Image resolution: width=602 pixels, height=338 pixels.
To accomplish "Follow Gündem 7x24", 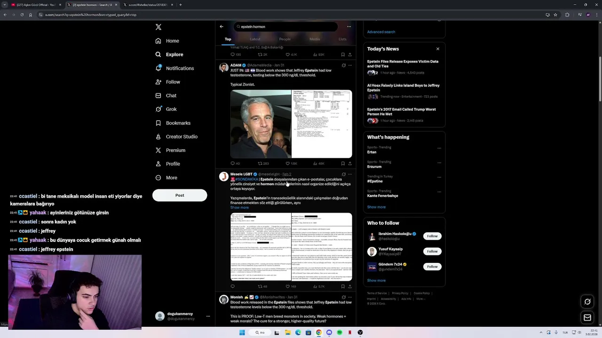I will [x=432, y=267].
